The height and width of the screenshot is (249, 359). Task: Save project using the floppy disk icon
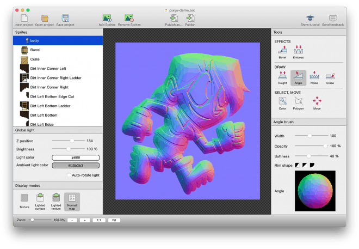(x=65, y=19)
